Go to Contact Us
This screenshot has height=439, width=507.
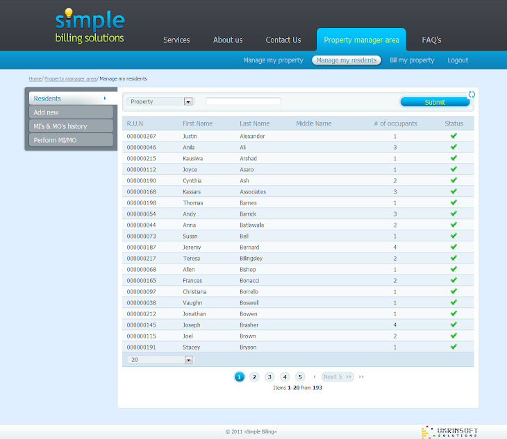point(283,40)
